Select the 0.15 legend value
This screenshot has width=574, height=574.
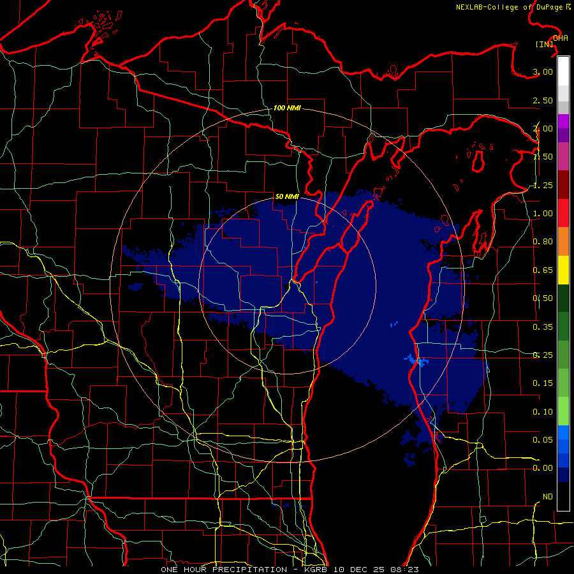[543, 383]
